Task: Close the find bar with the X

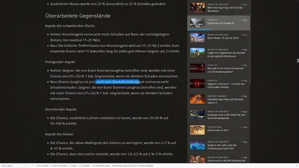Action: 297,166
